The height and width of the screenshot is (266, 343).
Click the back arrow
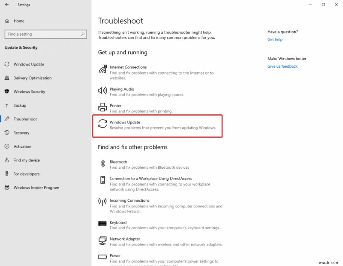(7, 5)
